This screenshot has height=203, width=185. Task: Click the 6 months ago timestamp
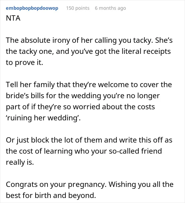click(110, 8)
